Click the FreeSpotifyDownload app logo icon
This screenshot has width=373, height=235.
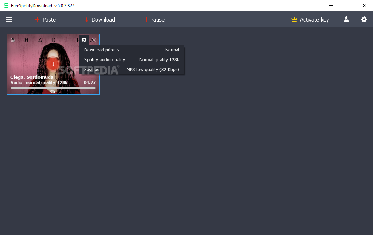click(x=6, y=6)
